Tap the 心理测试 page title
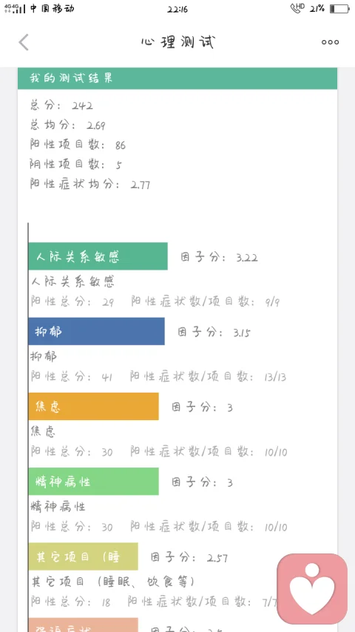Screen dimensions: 355x632 (x=178, y=42)
